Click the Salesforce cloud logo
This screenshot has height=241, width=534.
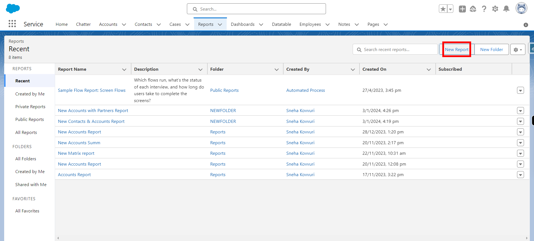coord(13,9)
